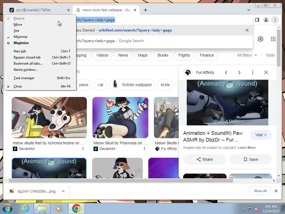The image size is (285, 214).
Task: Choose Bookmark all tabs option
Action: tap(40, 64)
